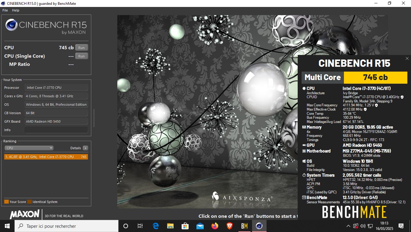The width and height of the screenshot is (411, 232).
Task: Click the tray update icon with red dot
Action: [x=356, y=226]
